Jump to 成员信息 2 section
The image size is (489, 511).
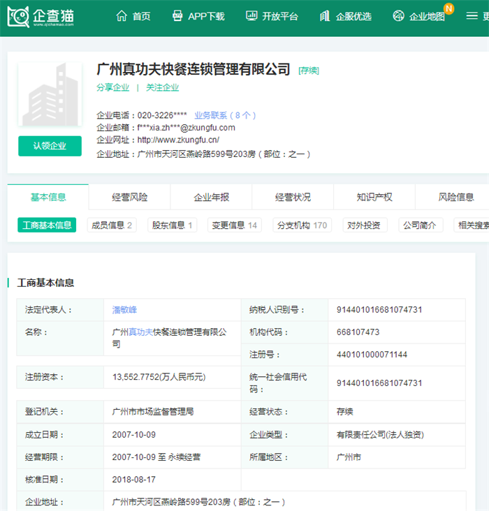(112, 225)
